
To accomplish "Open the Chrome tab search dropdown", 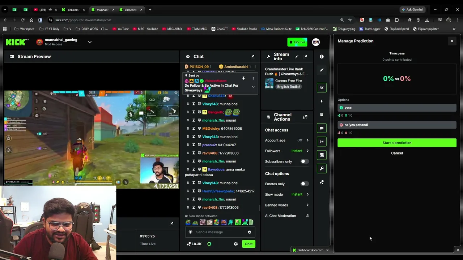I will (5, 10).
